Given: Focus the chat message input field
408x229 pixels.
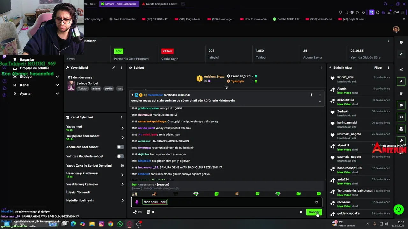Looking at the screenshot, I should pos(227,202).
